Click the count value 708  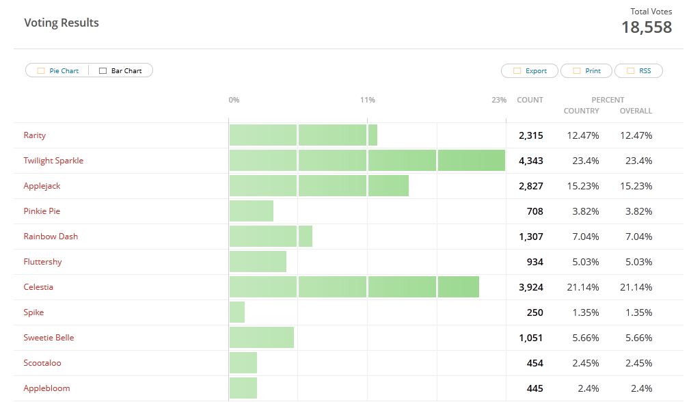(x=535, y=211)
